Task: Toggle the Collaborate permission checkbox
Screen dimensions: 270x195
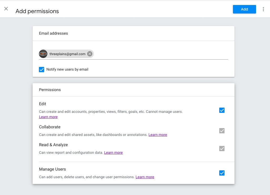Action: click(x=222, y=131)
